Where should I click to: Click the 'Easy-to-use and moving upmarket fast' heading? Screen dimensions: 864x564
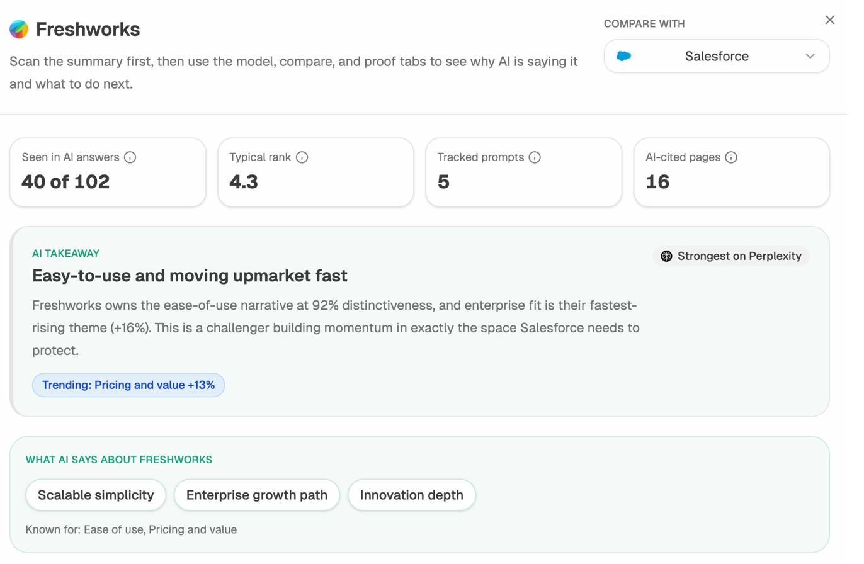pyautogui.click(x=190, y=276)
